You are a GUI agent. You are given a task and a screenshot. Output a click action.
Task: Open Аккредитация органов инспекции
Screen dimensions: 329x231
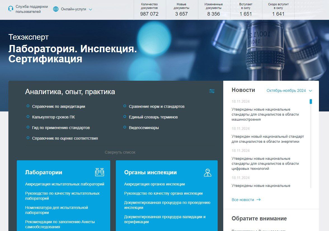coord(154,184)
